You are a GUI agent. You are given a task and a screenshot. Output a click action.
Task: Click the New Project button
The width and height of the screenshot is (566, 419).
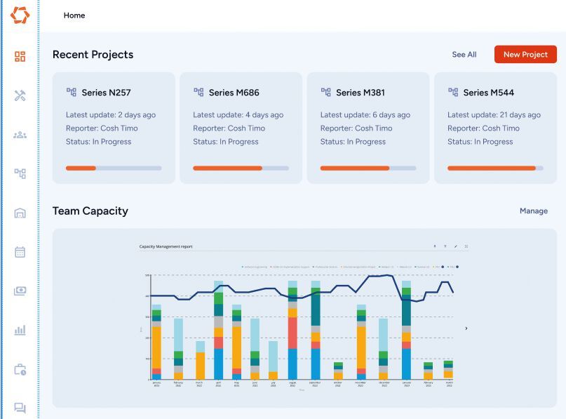(x=525, y=55)
